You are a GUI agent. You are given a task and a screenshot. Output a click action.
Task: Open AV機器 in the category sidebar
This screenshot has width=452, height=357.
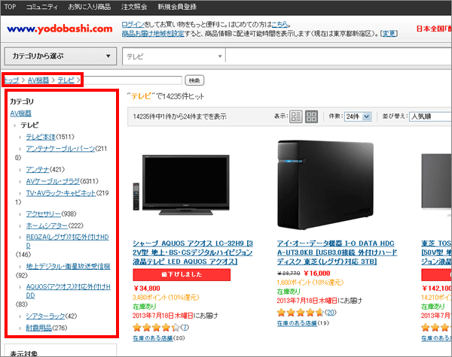(x=21, y=113)
